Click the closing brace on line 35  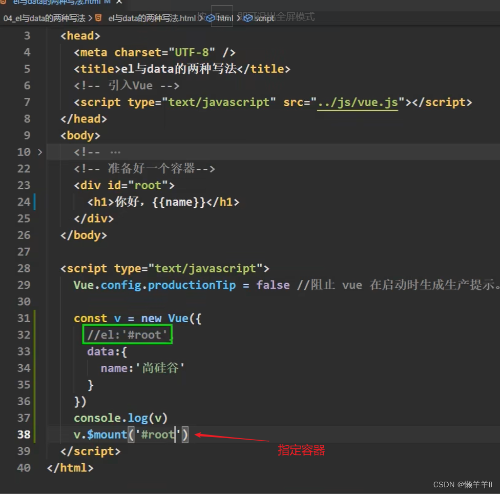click(x=91, y=385)
